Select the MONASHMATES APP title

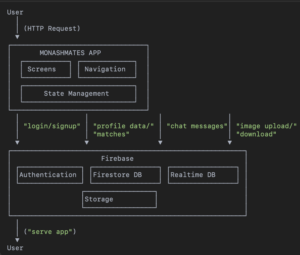click(x=70, y=53)
